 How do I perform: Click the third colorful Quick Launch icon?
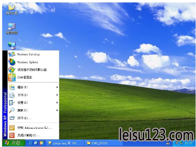pyautogui.click(x=42, y=143)
